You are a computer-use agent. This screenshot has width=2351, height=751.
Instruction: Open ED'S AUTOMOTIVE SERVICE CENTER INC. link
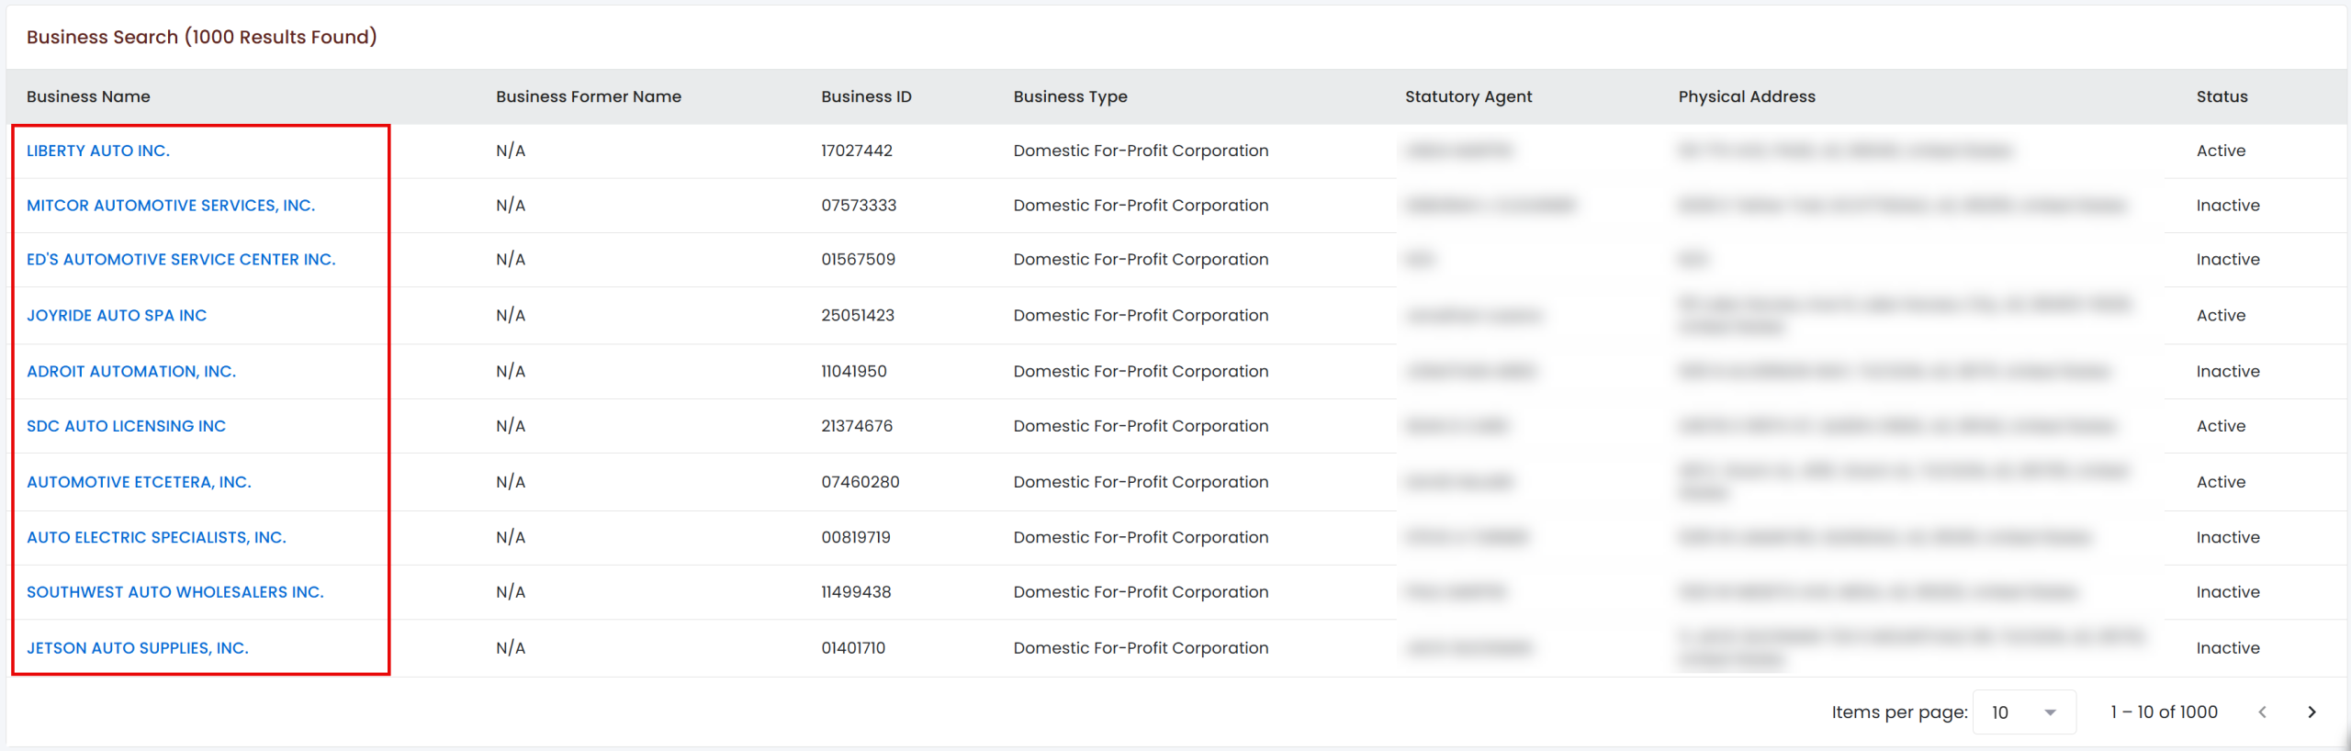181,260
